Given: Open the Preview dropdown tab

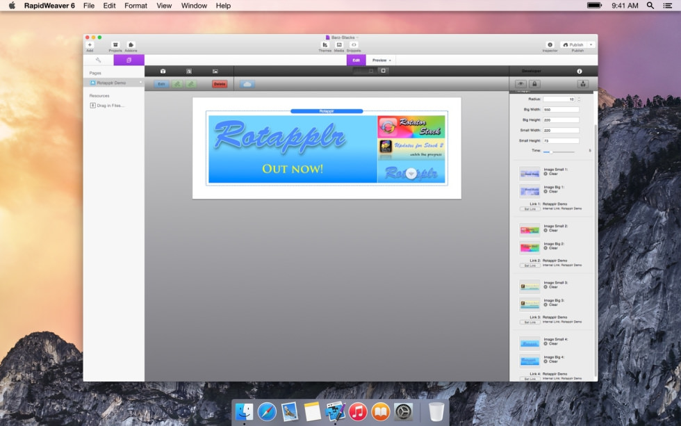Looking at the screenshot, I should click(x=381, y=60).
